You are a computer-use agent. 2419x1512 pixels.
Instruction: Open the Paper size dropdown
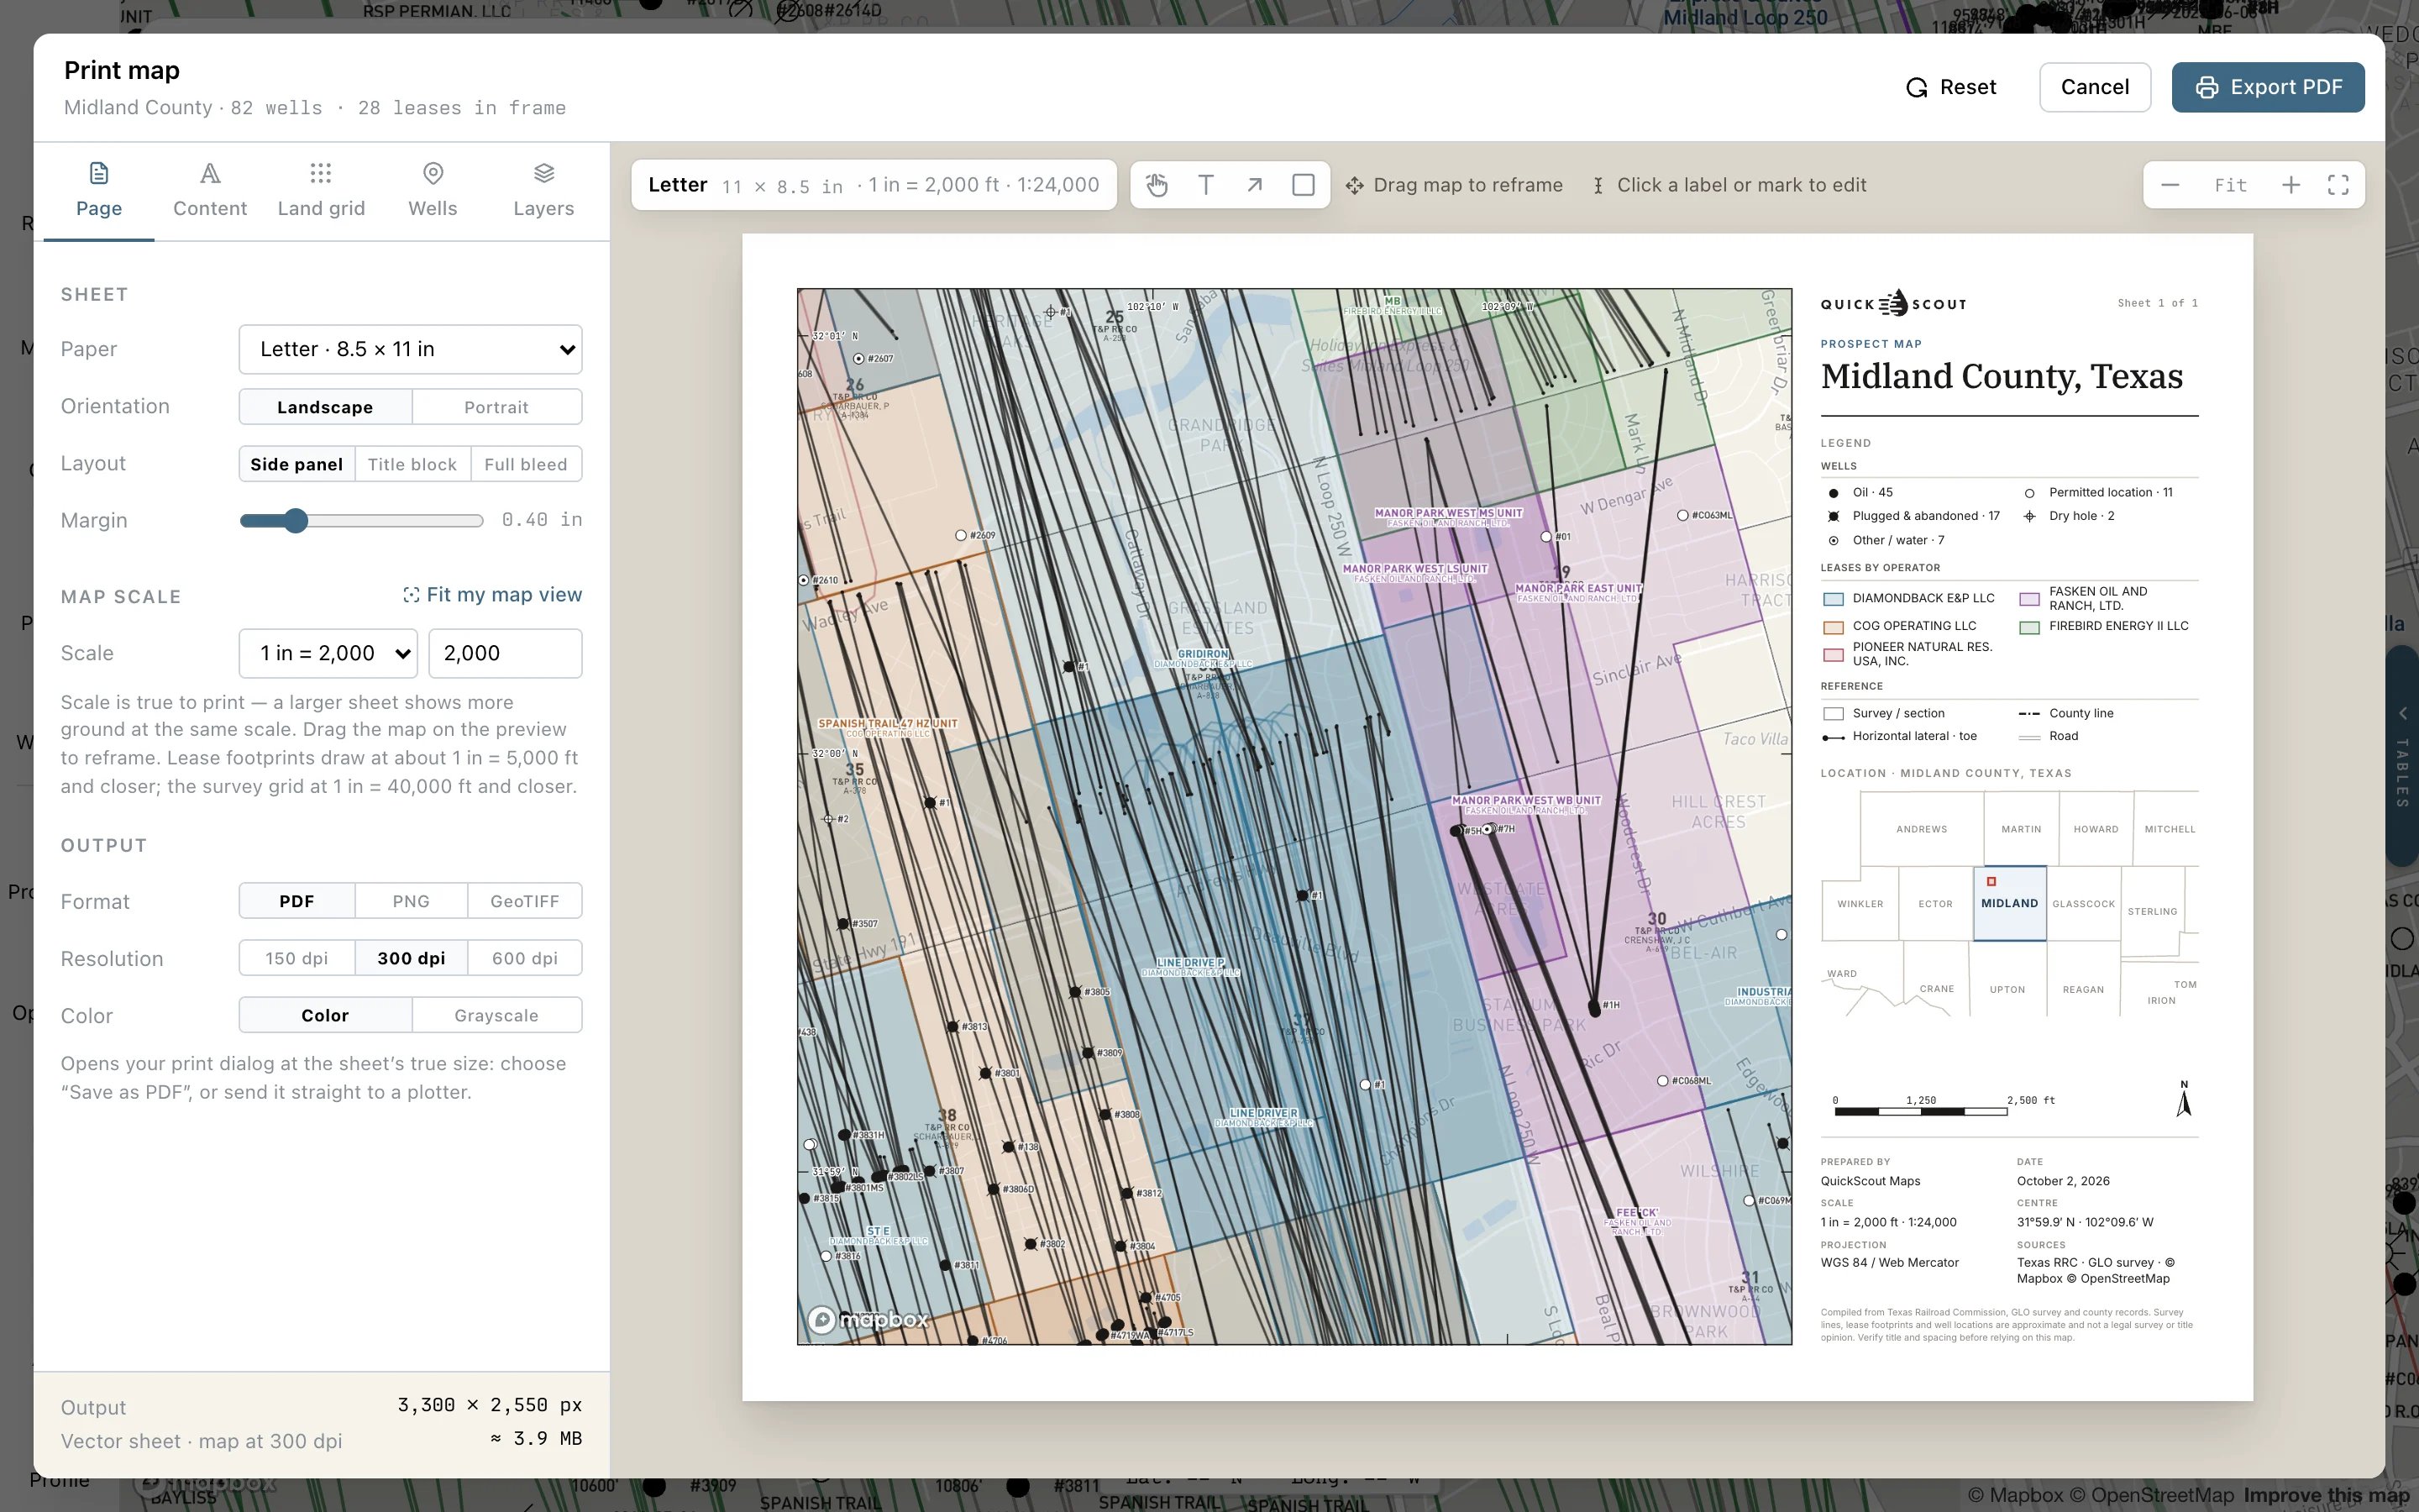tap(411, 349)
